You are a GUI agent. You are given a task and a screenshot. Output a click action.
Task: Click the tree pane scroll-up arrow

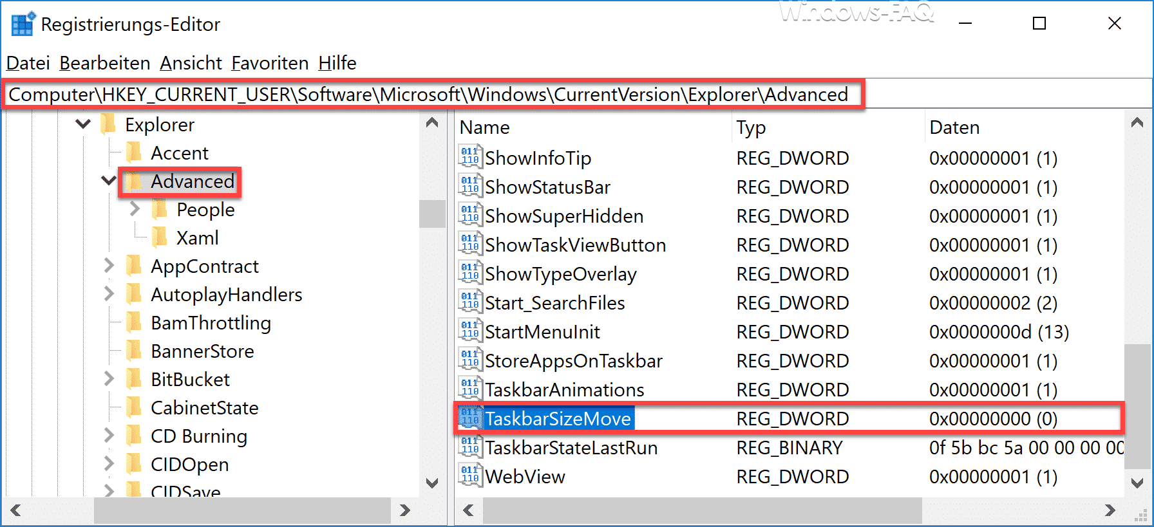point(432,122)
